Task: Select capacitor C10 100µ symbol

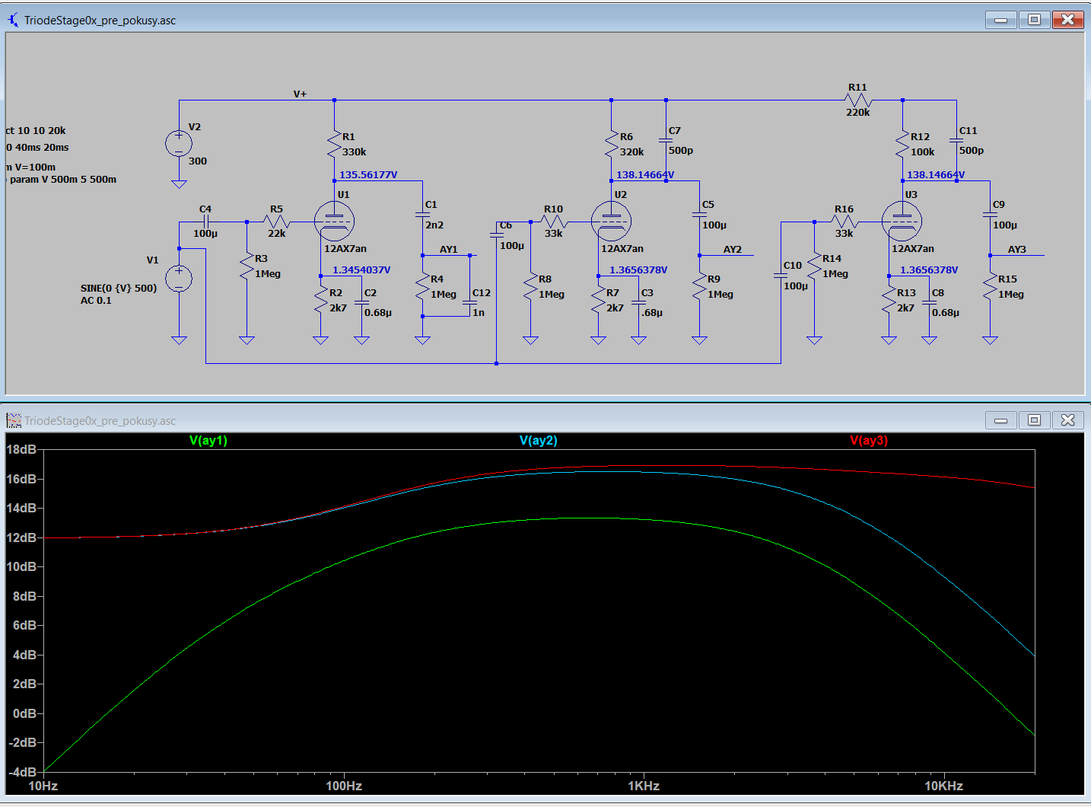Action: click(781, 276)
